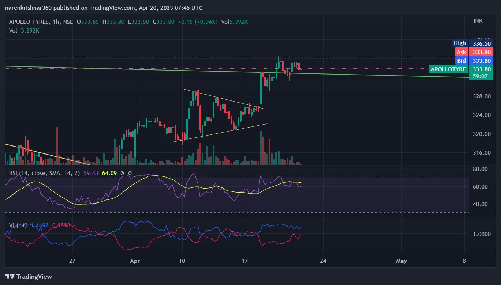Select the VI (14) indicator legend
This screenshot has height=285, width=501.
pyautogui.click(x=18, y=225)
